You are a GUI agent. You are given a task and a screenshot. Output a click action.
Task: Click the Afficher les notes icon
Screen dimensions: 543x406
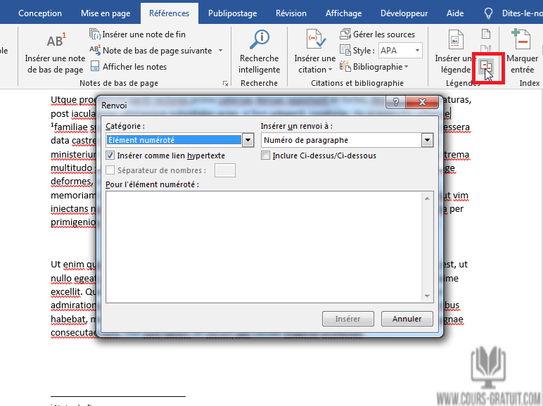(96, 67)
